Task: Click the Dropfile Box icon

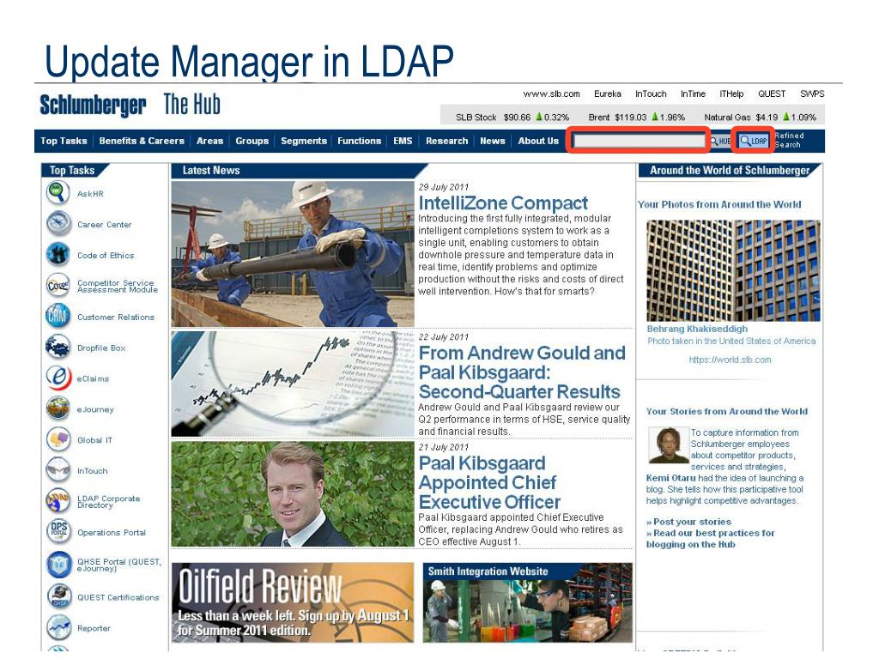Action: tap(58, 347)
